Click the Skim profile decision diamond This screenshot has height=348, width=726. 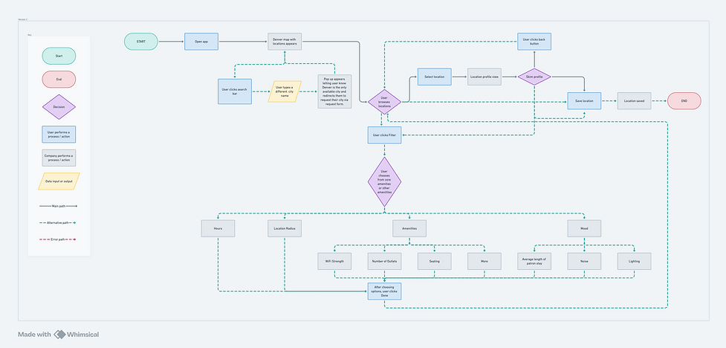[534, 77]
